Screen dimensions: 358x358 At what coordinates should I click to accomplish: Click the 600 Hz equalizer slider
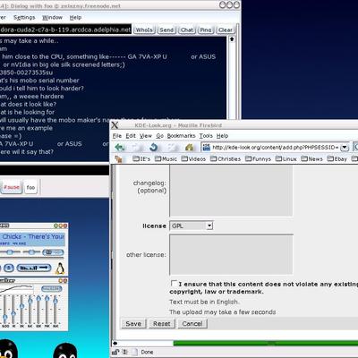click(5, 309)
